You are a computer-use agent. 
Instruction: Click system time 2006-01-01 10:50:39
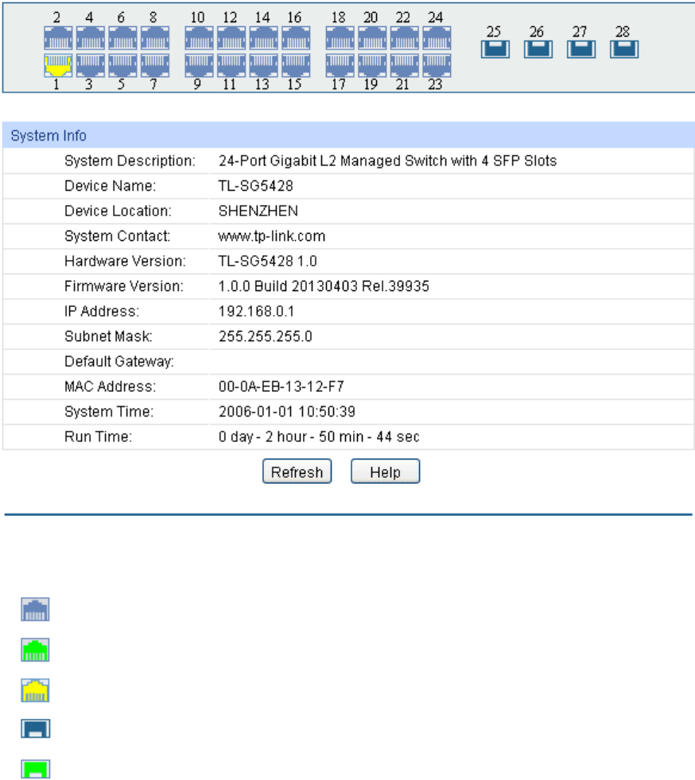287,411
